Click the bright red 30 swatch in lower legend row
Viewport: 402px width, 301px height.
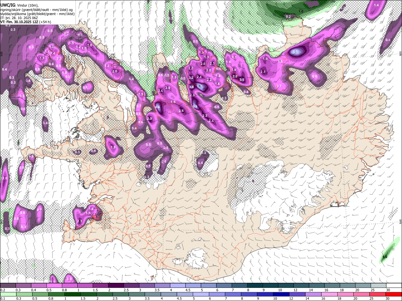[394, 294]
